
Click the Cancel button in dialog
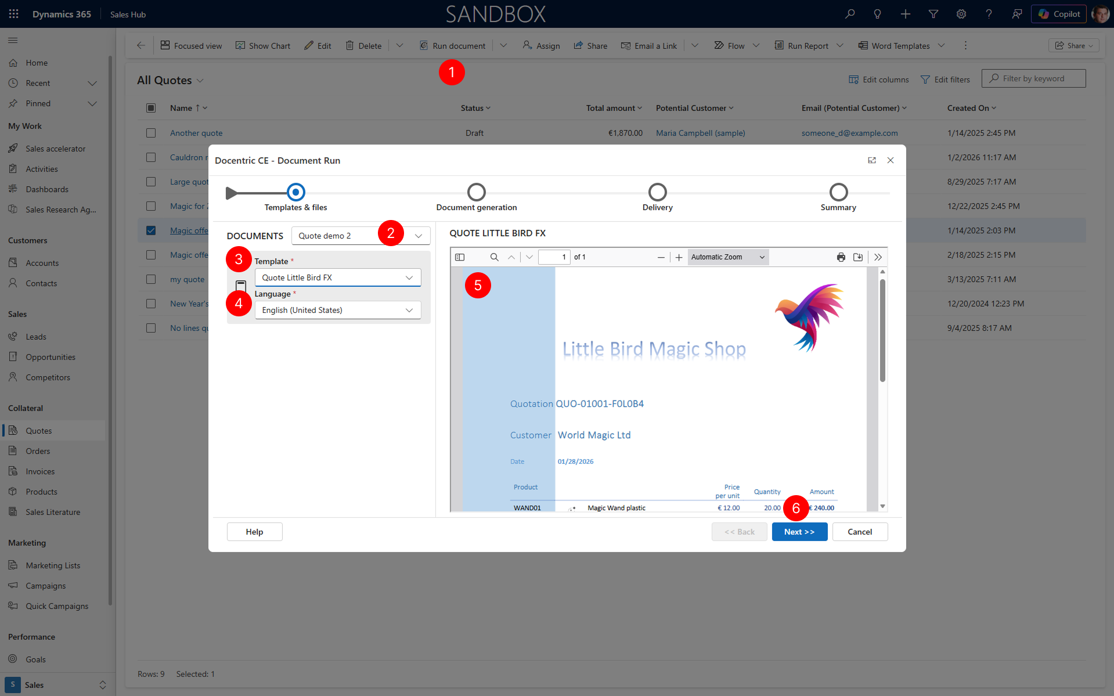(860, 532)
